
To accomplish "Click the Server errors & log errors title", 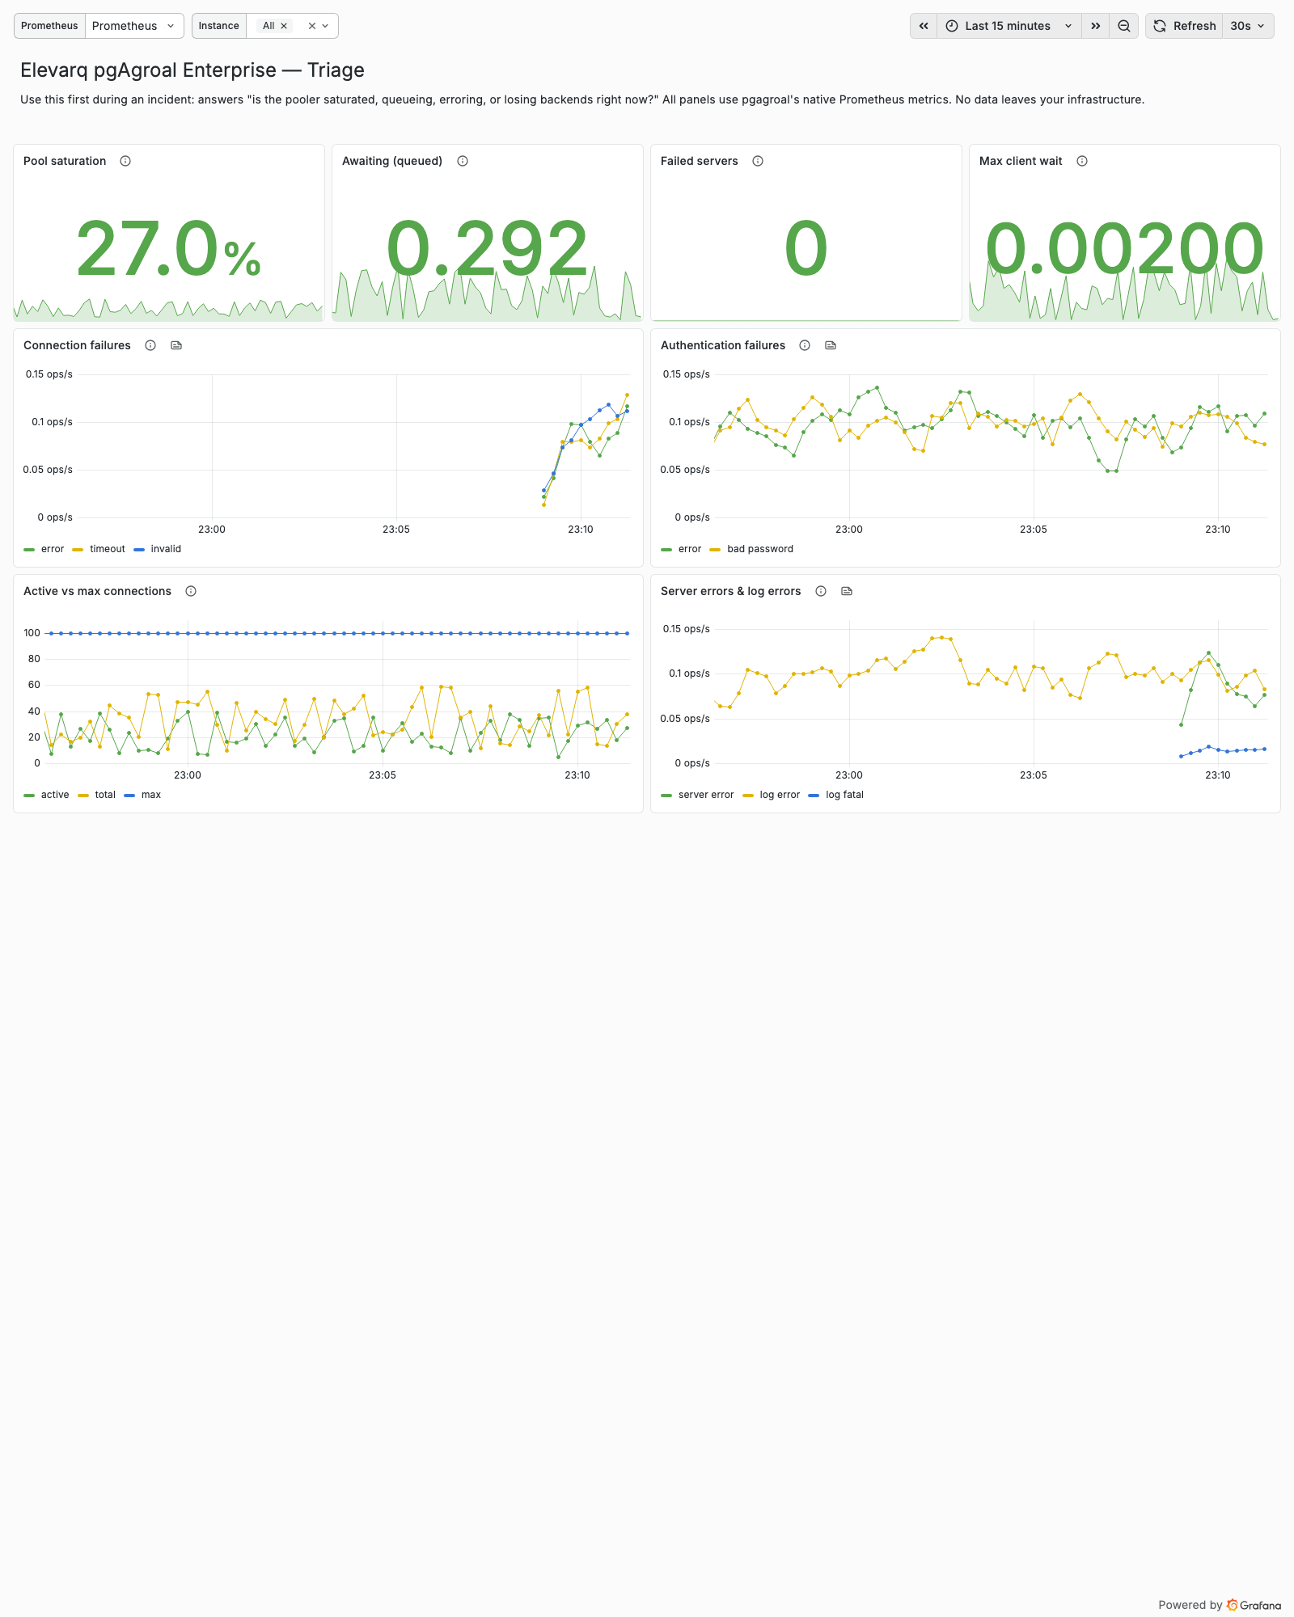I will (x=731, y=591).
